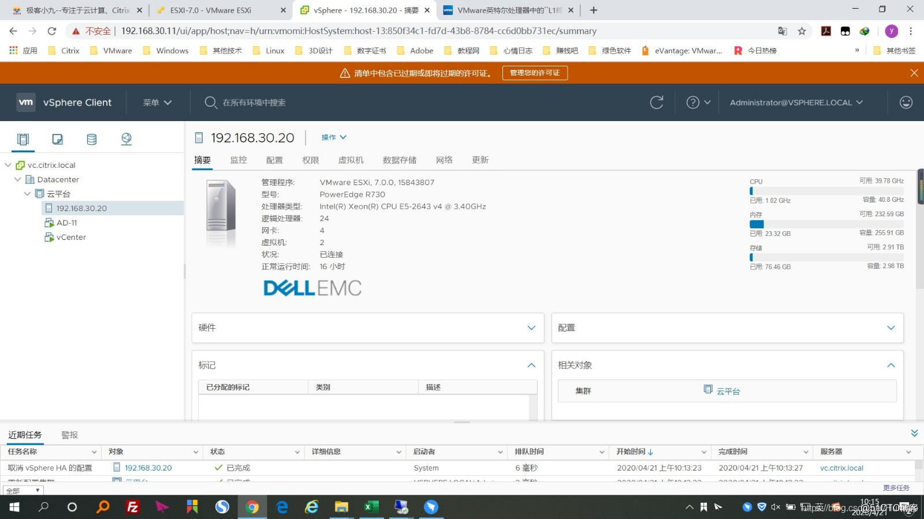The height and width of the screenshot is (519, 924).
Task: Expand the 配置 configuration card
Action: (x=891, y=328)
